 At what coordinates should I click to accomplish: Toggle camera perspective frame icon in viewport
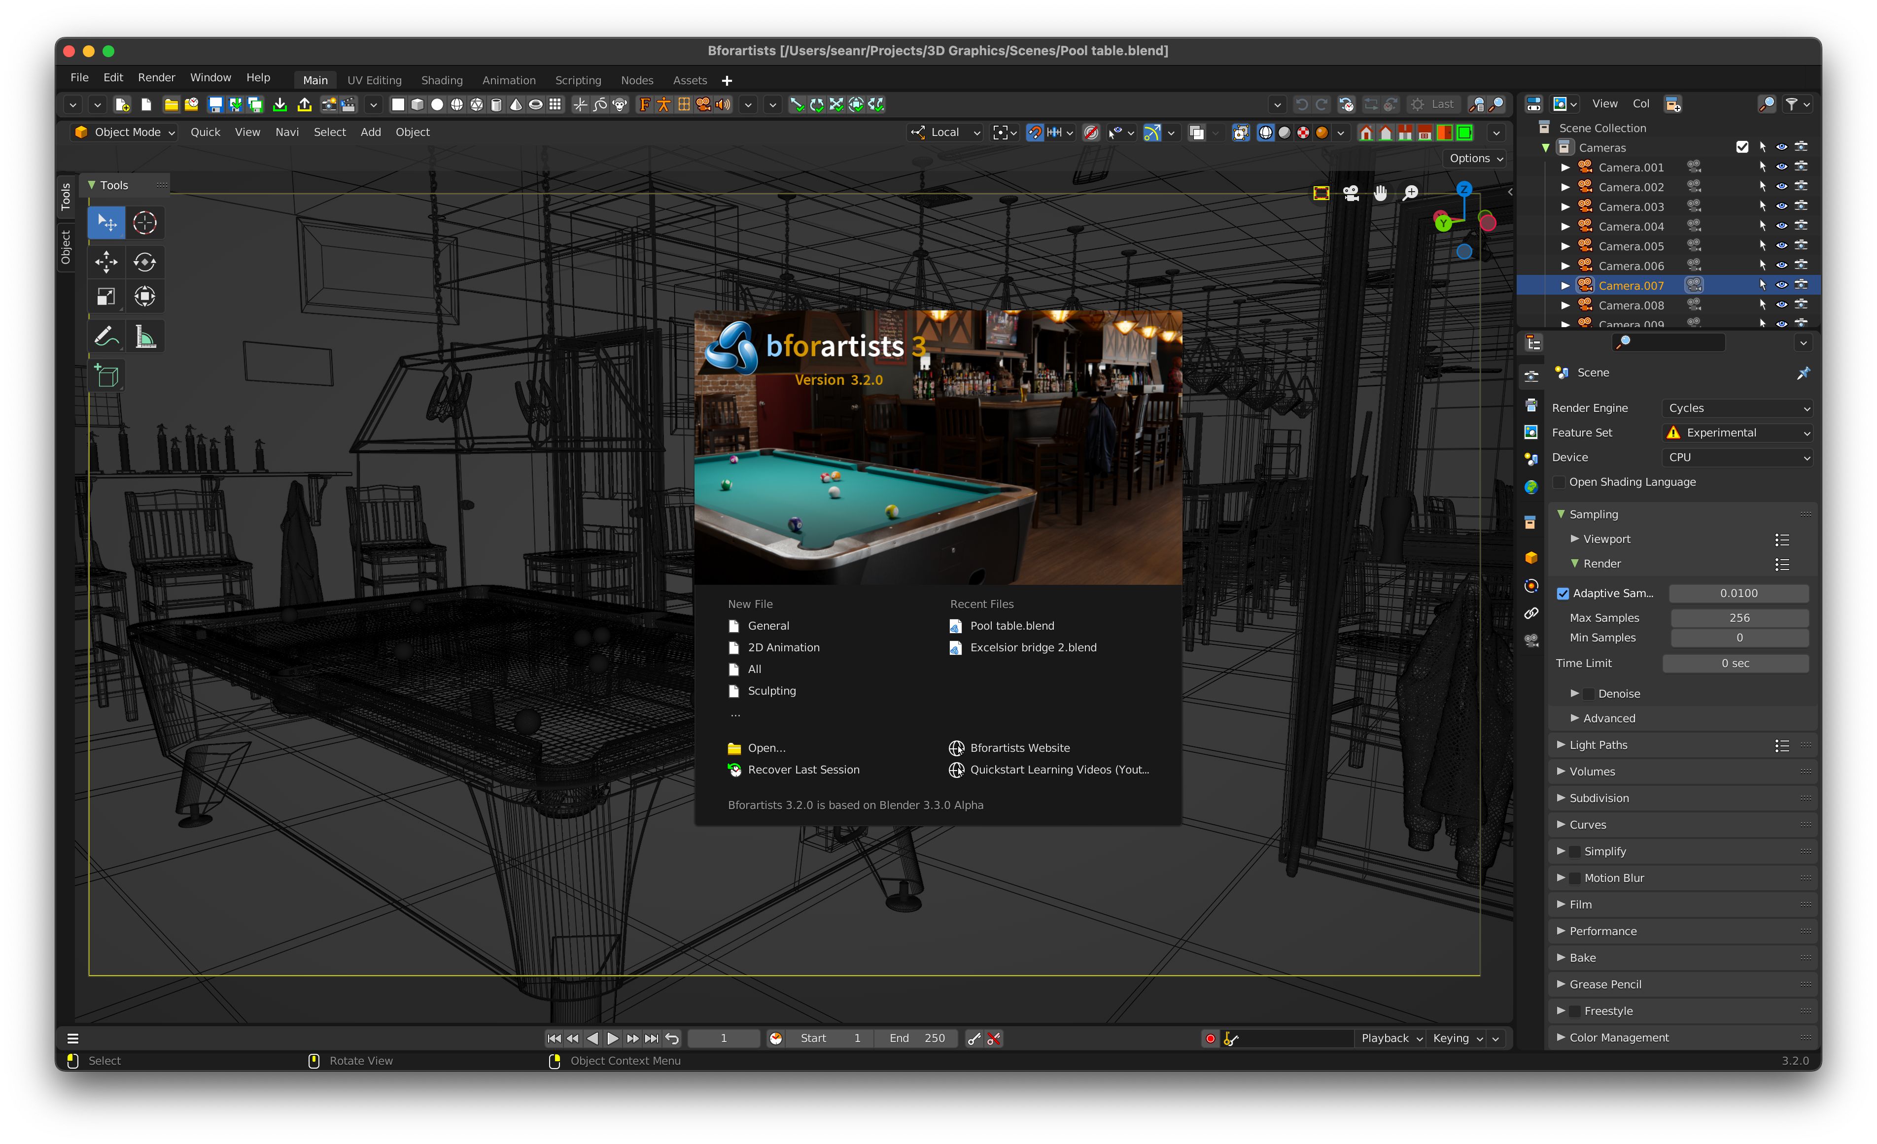[1321, 194]
